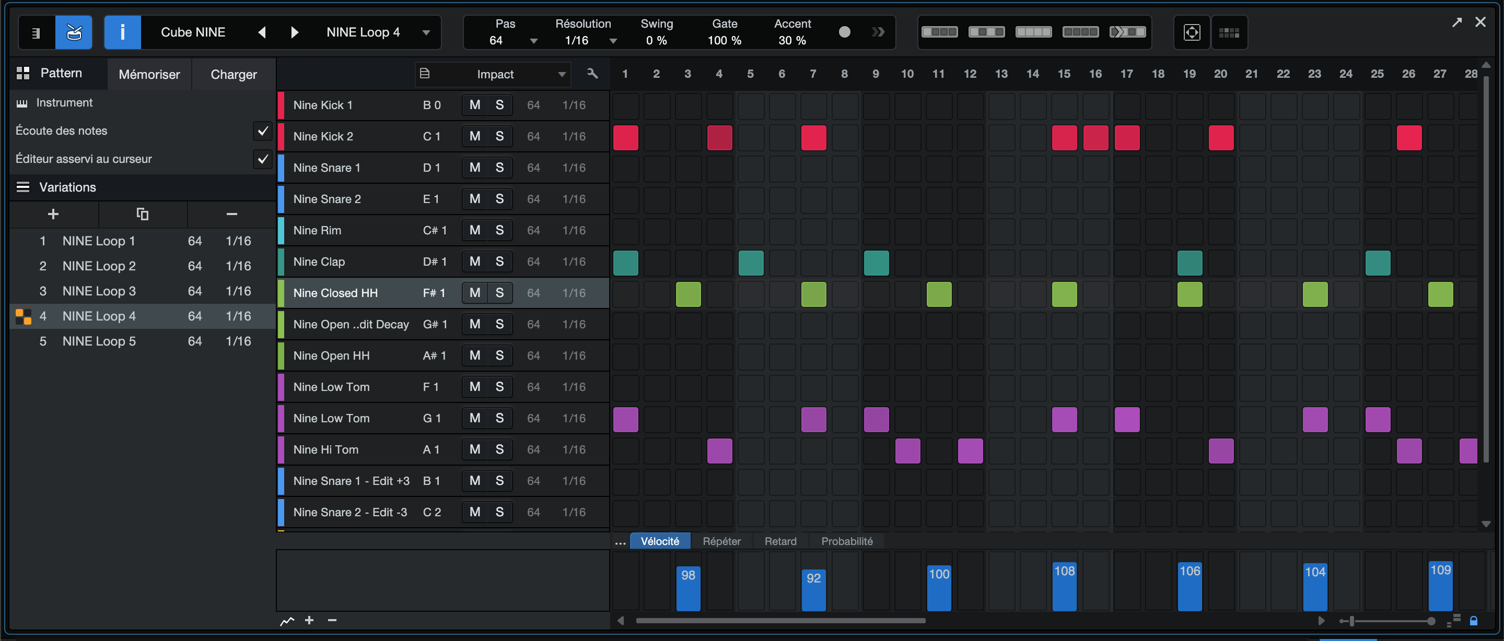Select the drum mode icon
The height and width of the screenshot is (641, 1504).
click(74, 32)
